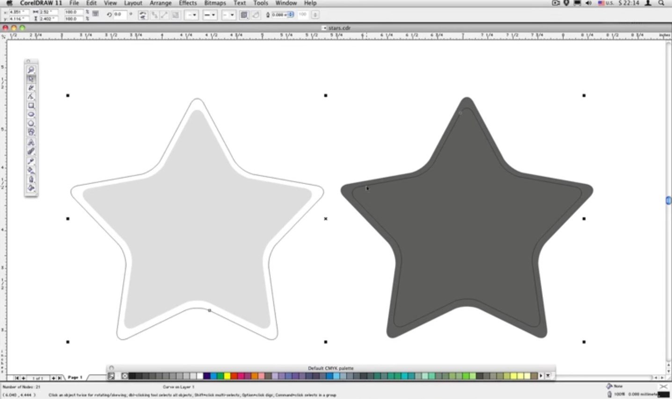This screenshot has width=672, height=399.
Task: Select the red swatch in the CMYK palette
Action: click(x=234, y=376)
